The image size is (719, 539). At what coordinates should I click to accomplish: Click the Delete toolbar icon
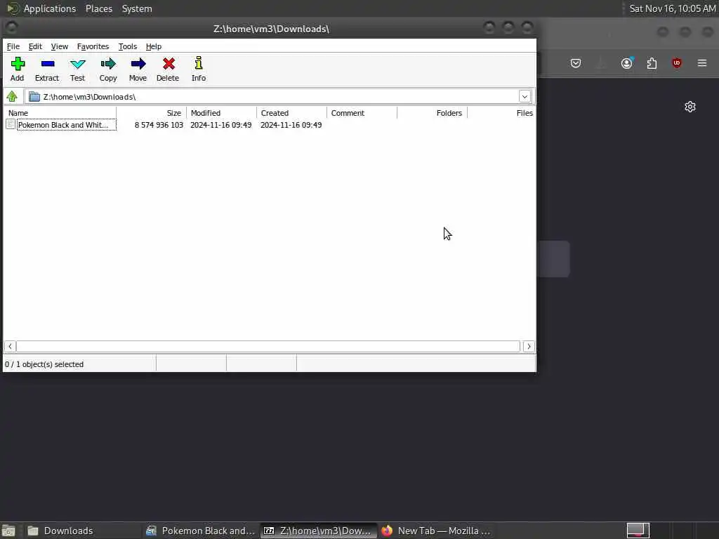(x=169, y=64)
